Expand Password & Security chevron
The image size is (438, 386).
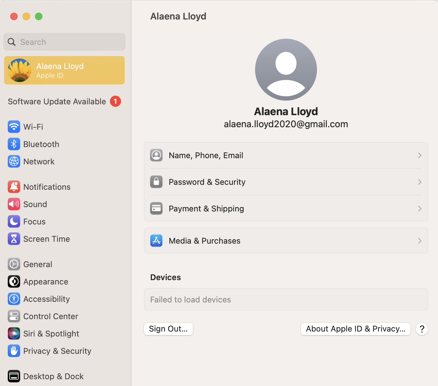[x=420, y=182]
